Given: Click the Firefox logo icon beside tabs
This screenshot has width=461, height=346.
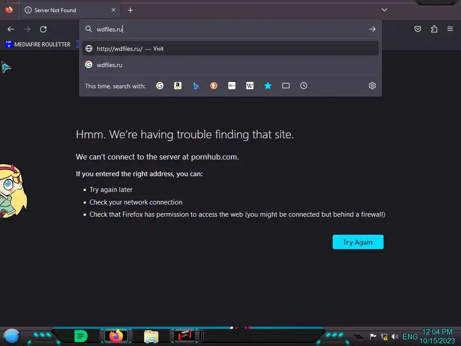Looking at the screenshot, I should [x=9, y=10].
